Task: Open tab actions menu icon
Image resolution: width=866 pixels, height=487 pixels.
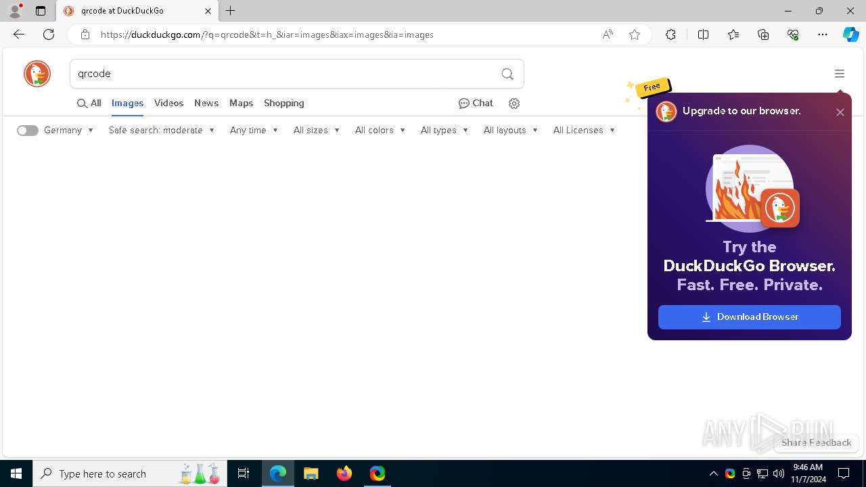Action: [x=41, y=11]
